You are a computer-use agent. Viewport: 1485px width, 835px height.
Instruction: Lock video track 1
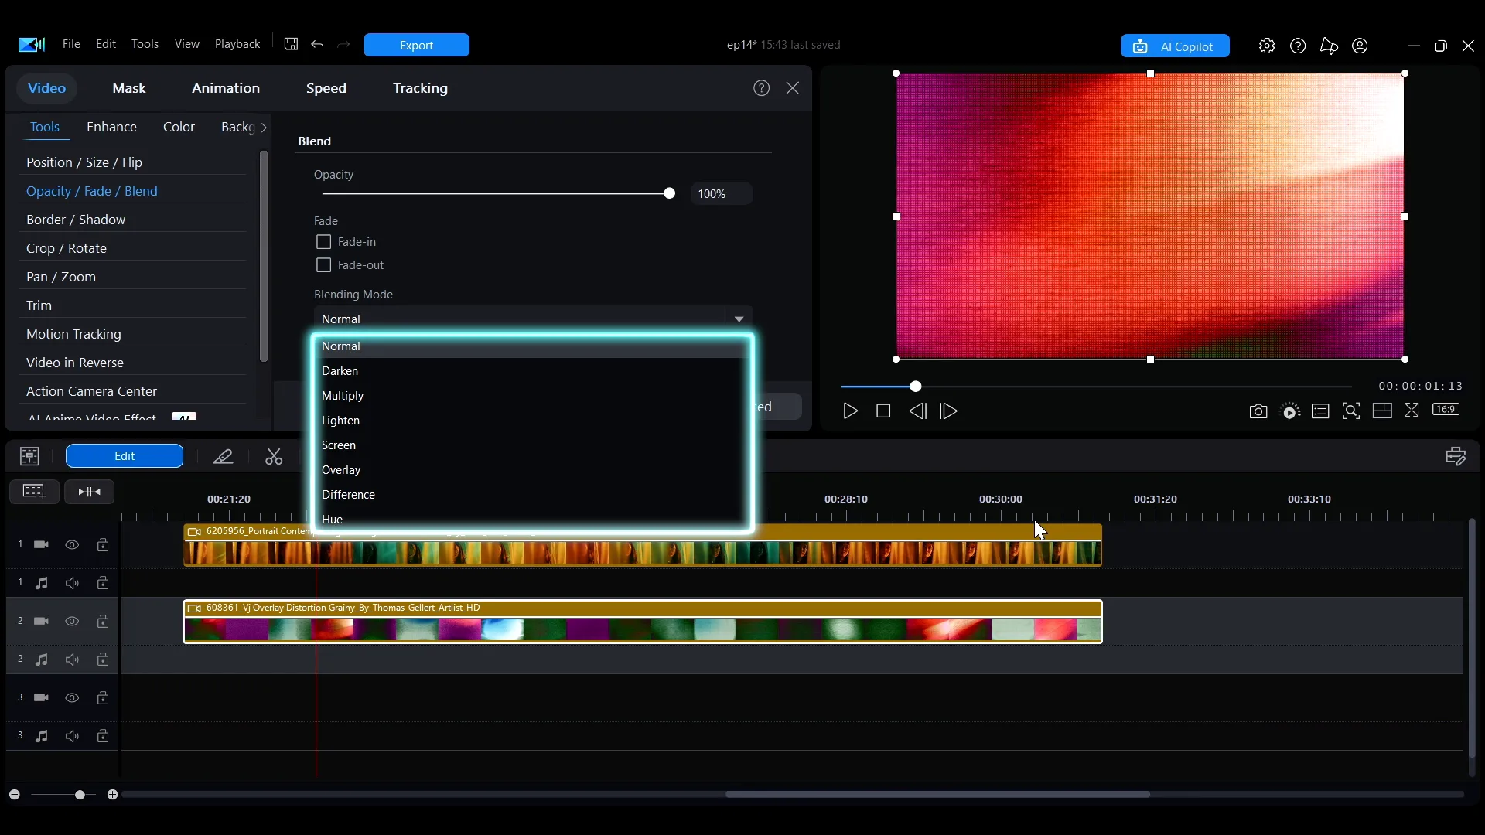pos(103,545)
